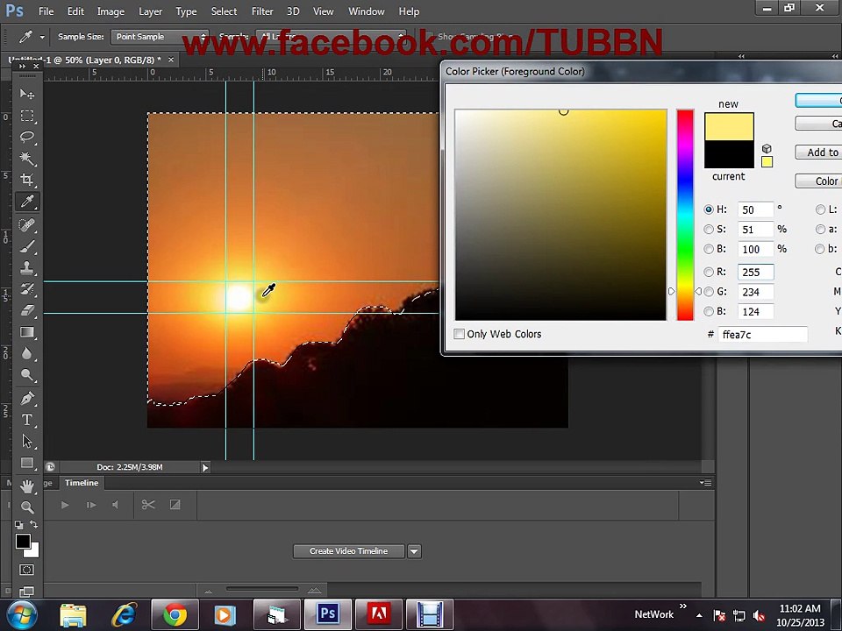Viewport: 842px width, 631px height.
Task: Select the Rectangle shape tool
Action: (x=27, y=463)
